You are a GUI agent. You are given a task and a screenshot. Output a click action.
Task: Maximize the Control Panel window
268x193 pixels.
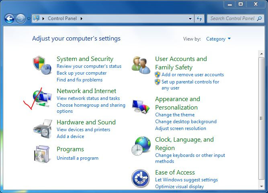tap(241, 4)
